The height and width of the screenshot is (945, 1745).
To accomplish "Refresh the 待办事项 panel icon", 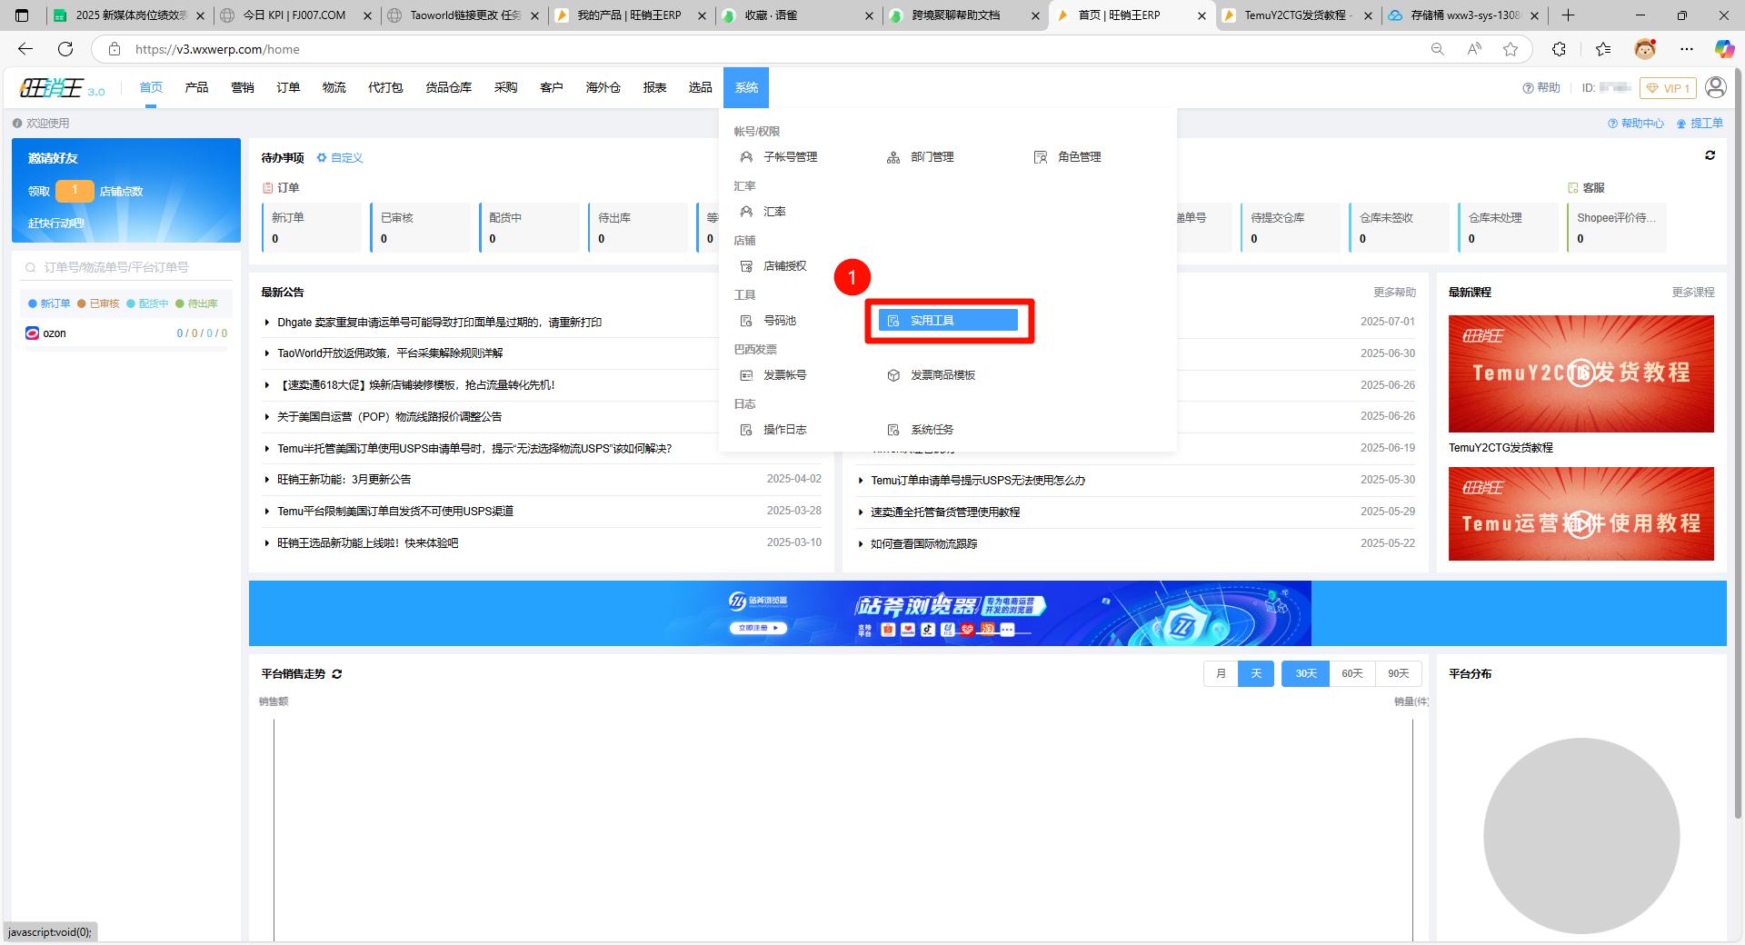I will point(1710,155).
